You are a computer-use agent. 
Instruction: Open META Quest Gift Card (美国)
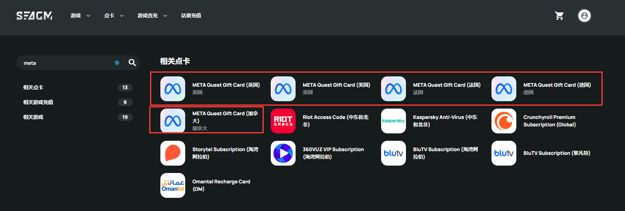[336, 85]
